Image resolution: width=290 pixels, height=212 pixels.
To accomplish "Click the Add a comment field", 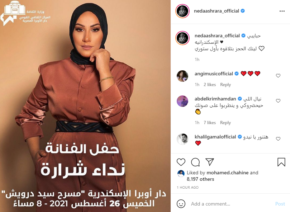I will 230,204.
